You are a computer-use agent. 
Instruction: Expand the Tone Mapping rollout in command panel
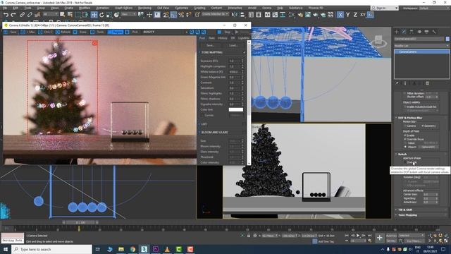point(407,215)
